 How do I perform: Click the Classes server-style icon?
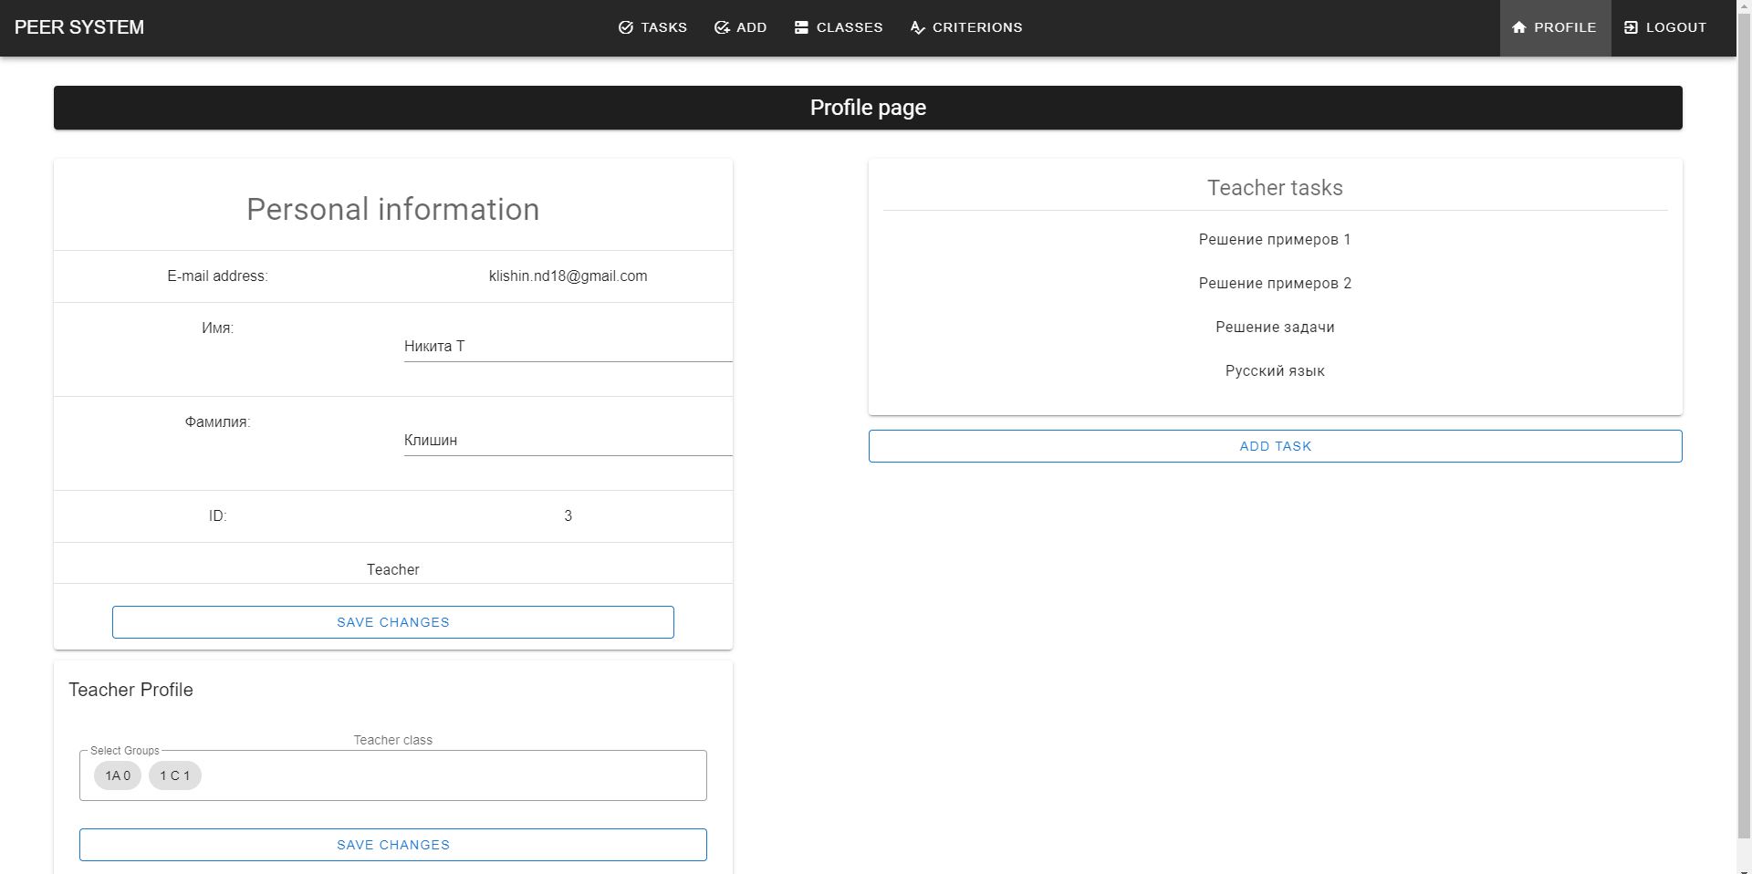[x=801, y=27]
